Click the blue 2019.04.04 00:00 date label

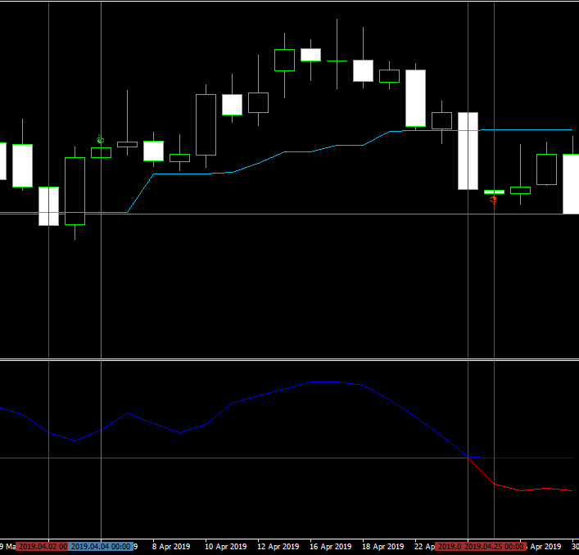pyautogui.click(x=101, y=547)
